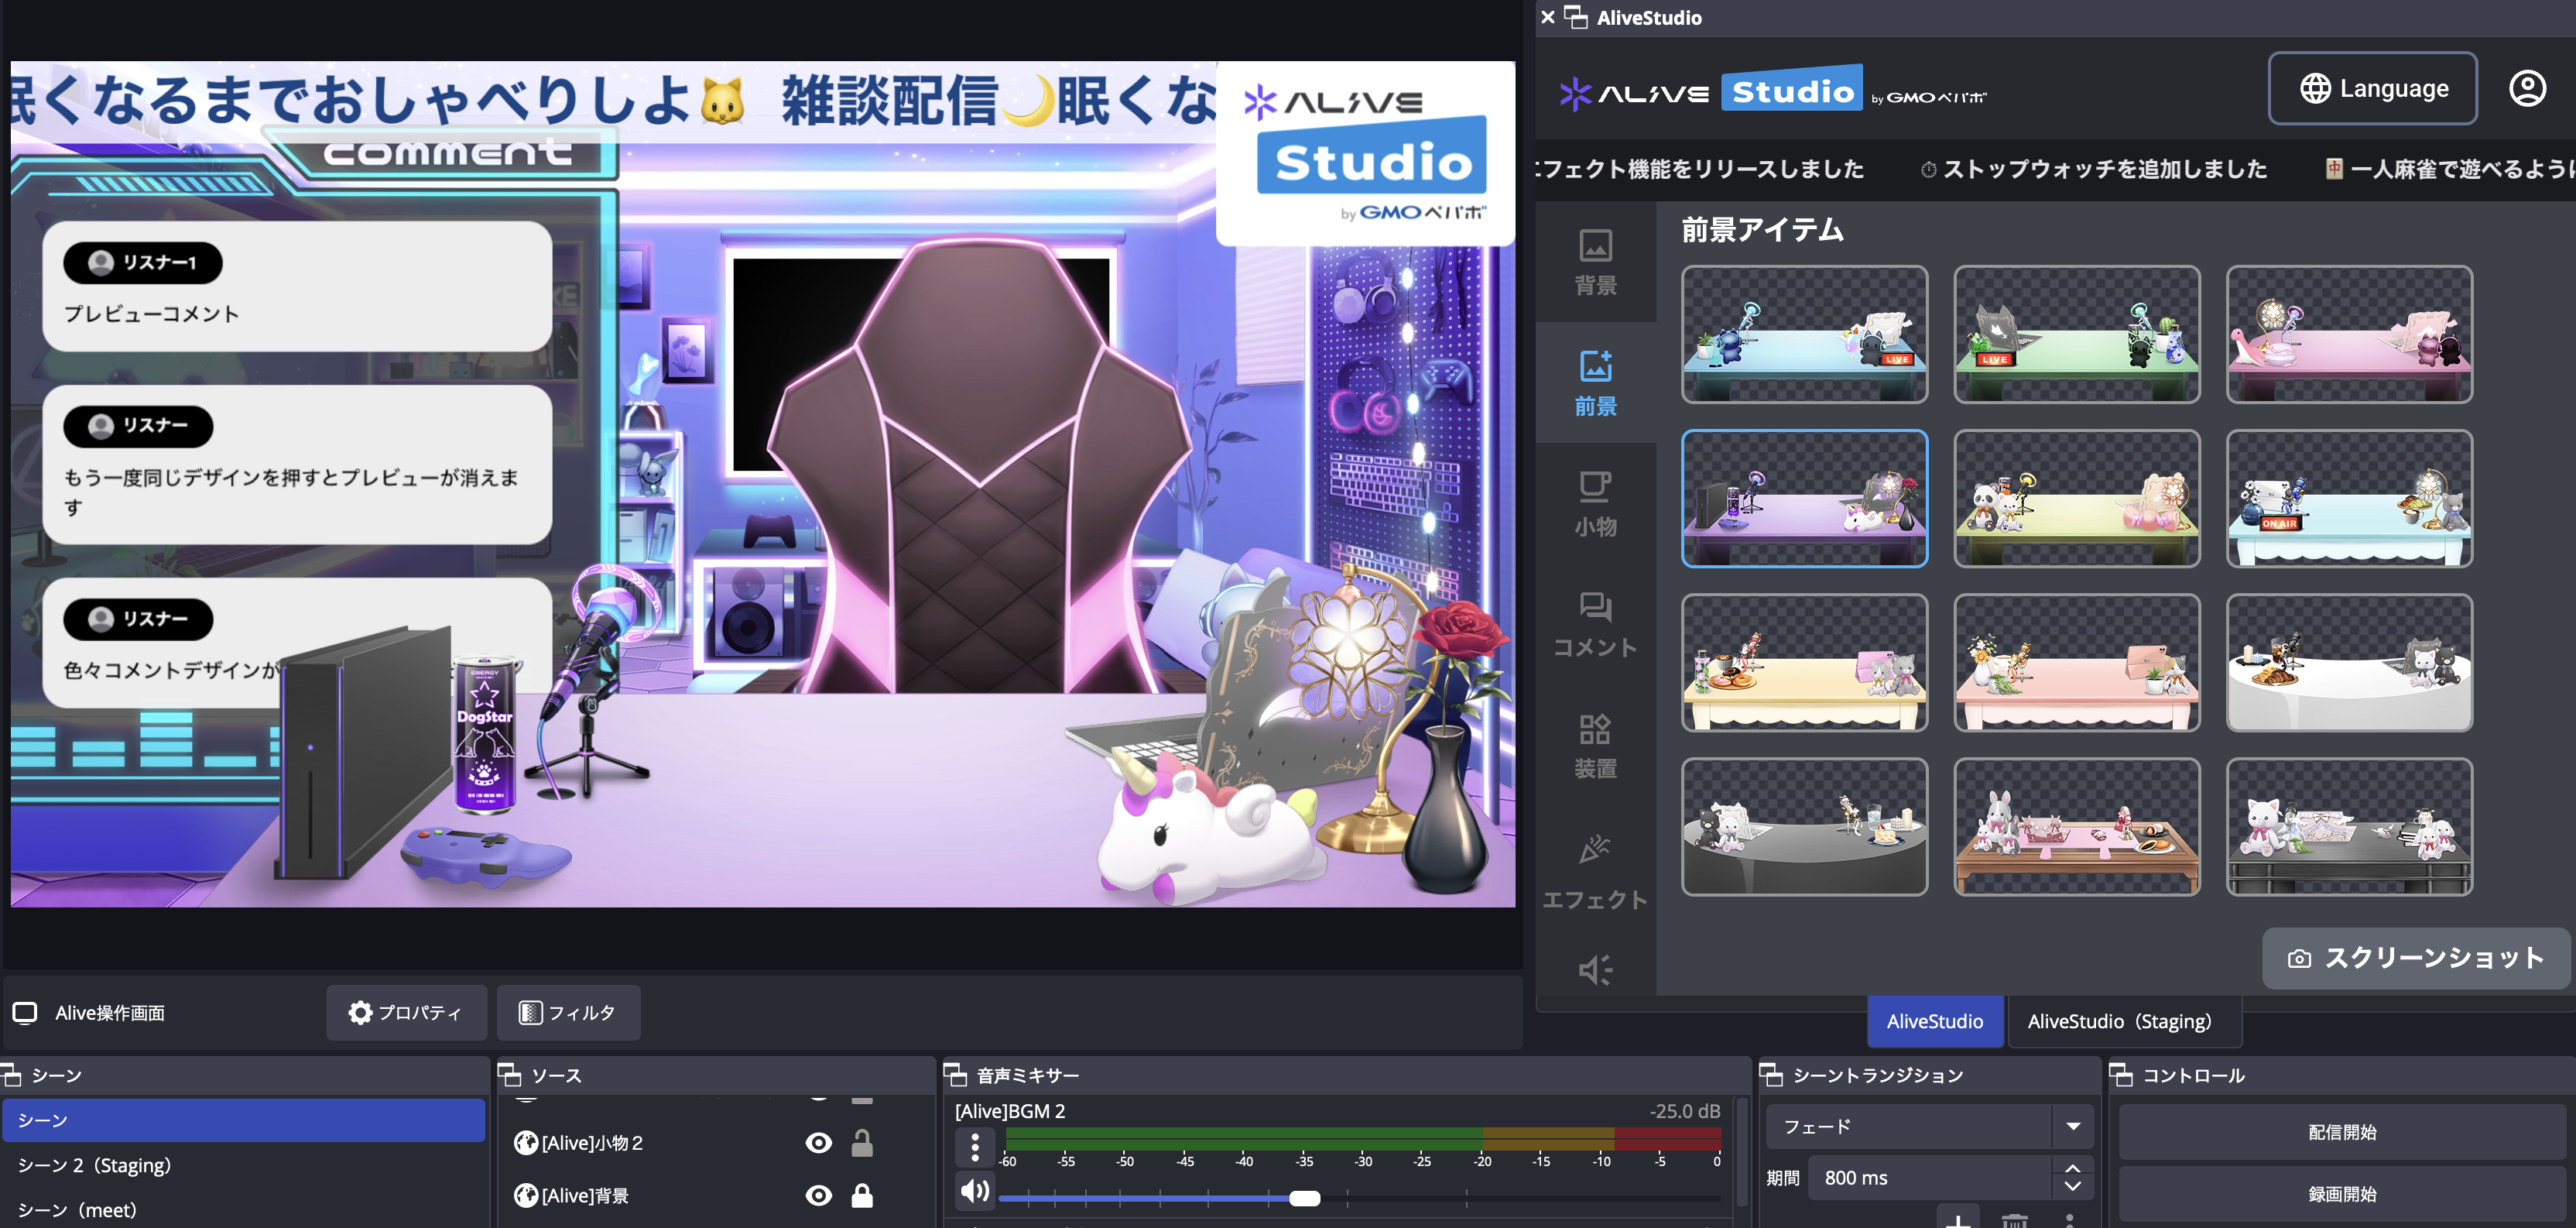
Task: Choose the light-blue ON AIR desk thumbnail
Action: click(2349, 499)
